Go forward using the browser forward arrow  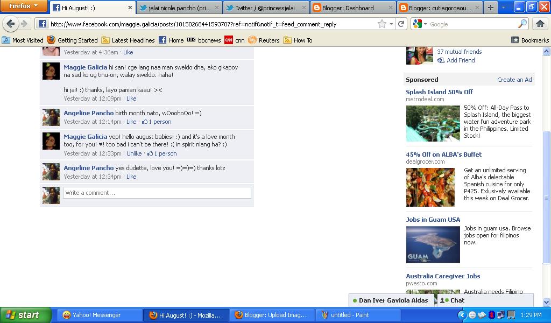point(24,24)
